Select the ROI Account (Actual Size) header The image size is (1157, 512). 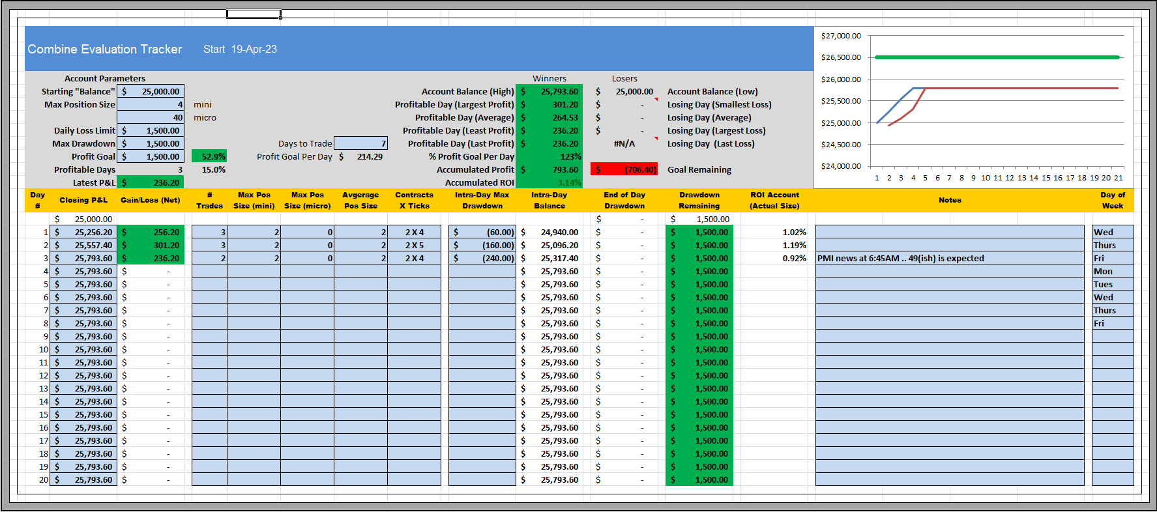pyautogui.click(x=774, y=200)
